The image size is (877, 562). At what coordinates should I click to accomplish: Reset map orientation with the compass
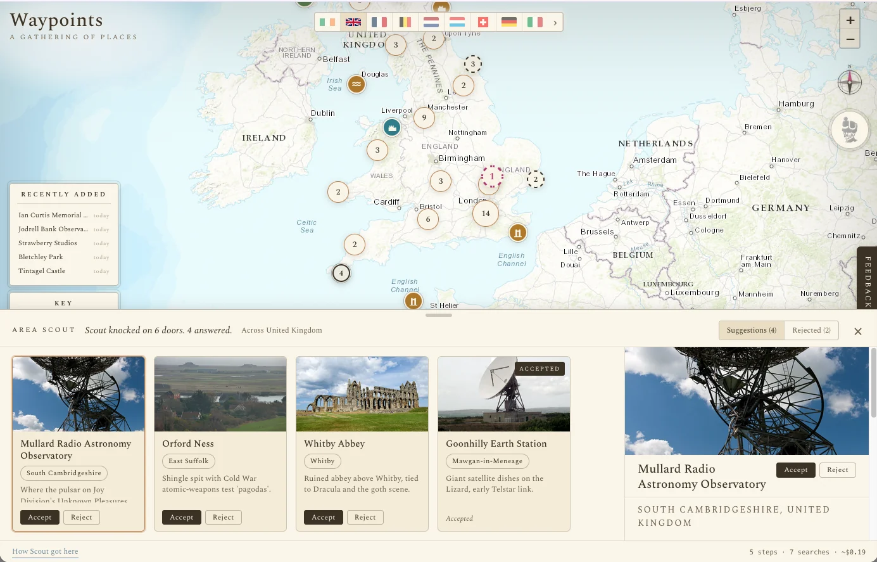(850, 82)
